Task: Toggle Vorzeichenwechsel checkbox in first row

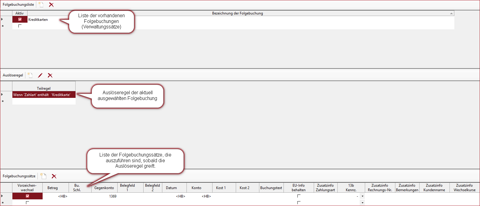Action: (28, 196)
